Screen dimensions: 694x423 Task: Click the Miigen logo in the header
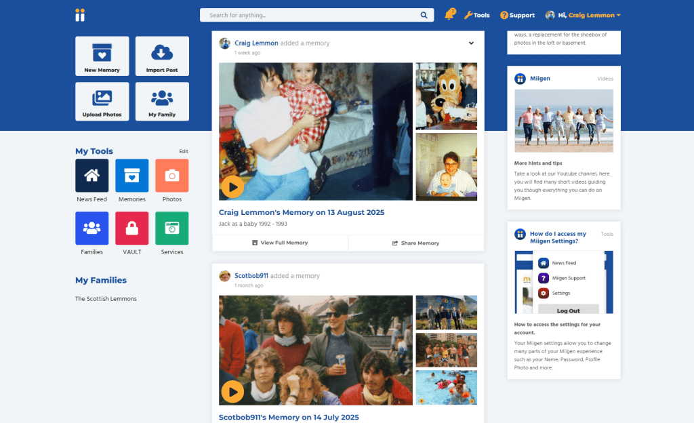click(80, 15)
